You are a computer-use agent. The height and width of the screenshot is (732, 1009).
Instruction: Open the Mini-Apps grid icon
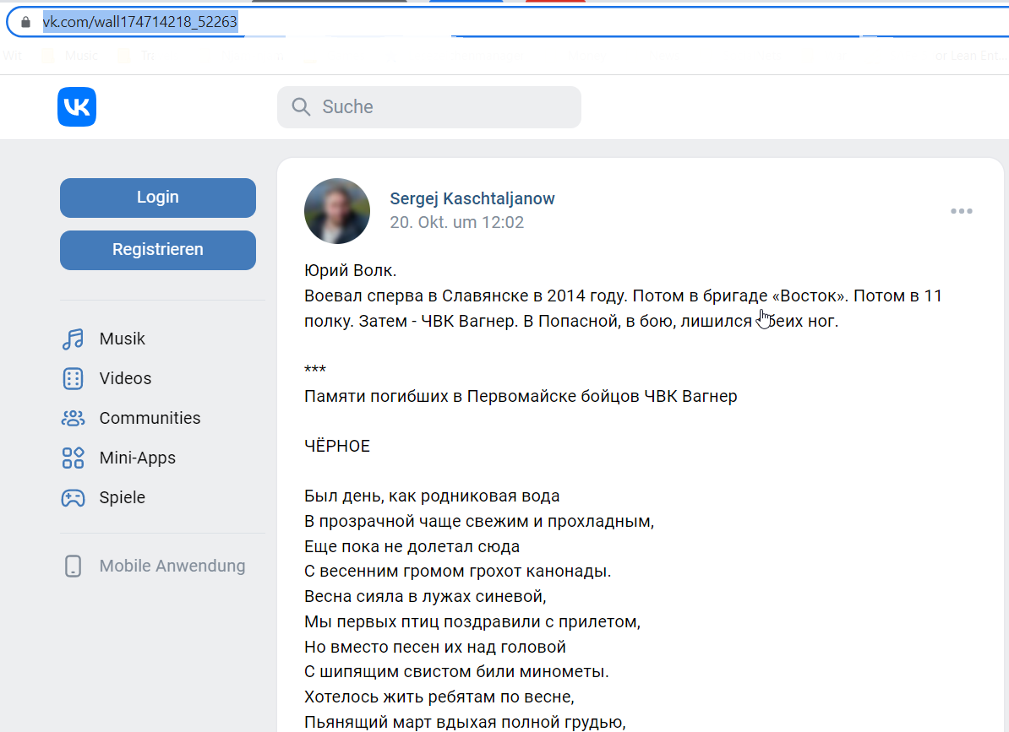point(73,458)
